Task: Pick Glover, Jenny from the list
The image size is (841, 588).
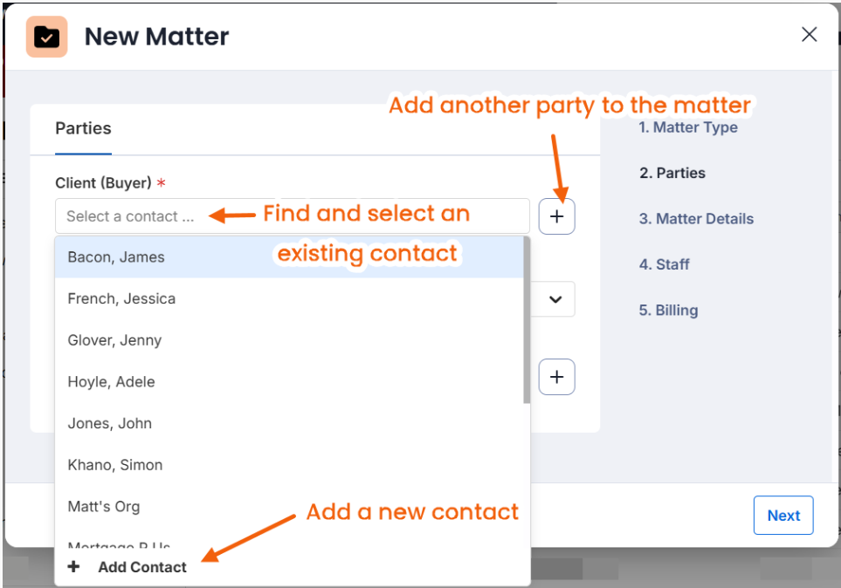Action: click(289, 340)
